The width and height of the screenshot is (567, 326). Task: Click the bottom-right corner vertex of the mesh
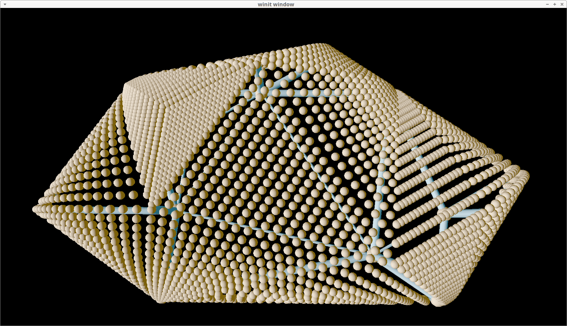437,303
